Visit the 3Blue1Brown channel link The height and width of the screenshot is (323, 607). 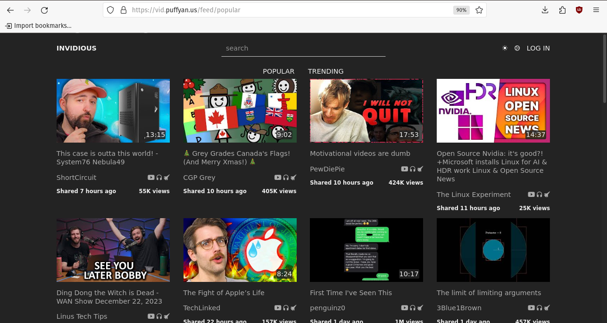click(459, 308)
